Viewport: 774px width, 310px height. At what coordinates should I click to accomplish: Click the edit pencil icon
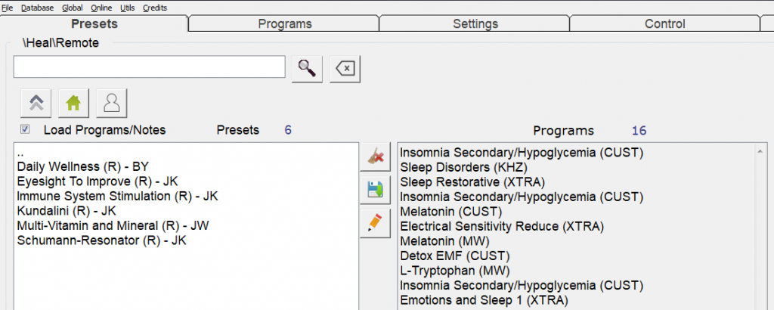click(x=374, y=223)
